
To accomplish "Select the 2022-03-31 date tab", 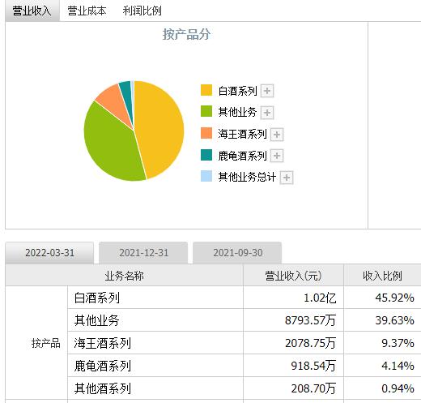I will (49, 253).
